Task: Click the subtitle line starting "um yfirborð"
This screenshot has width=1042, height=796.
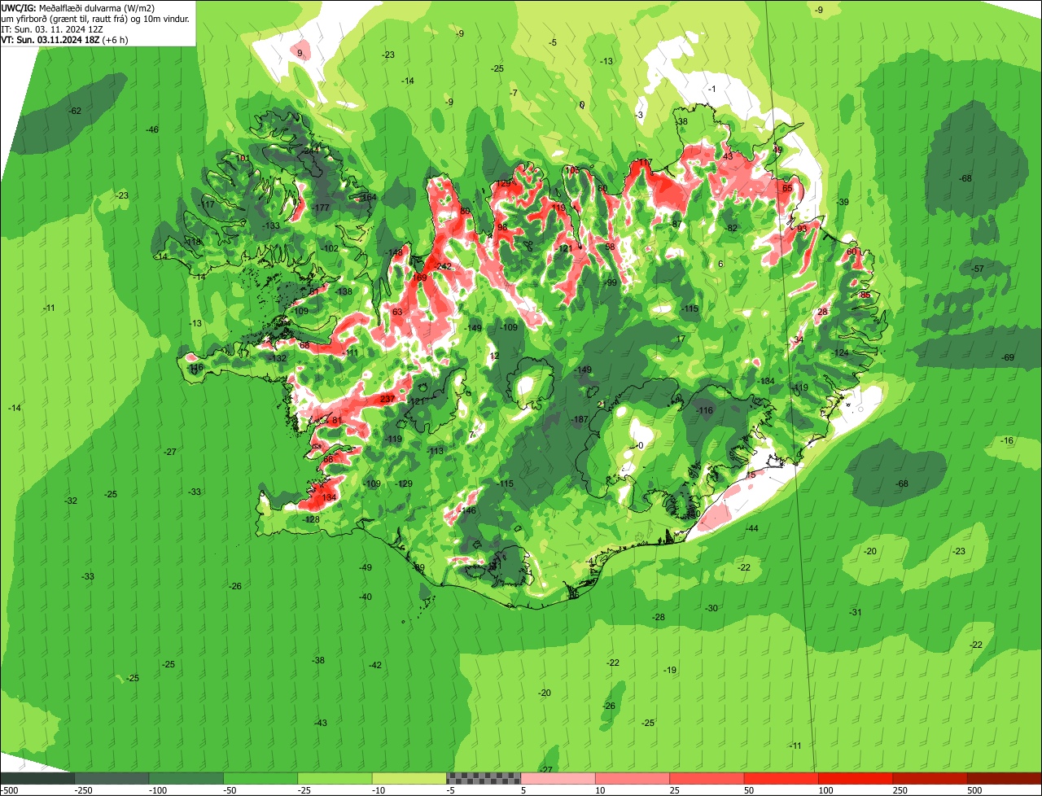Action: (x=95, y=19)
